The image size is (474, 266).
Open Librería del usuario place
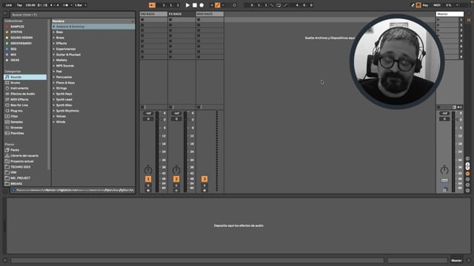(24, 156)
